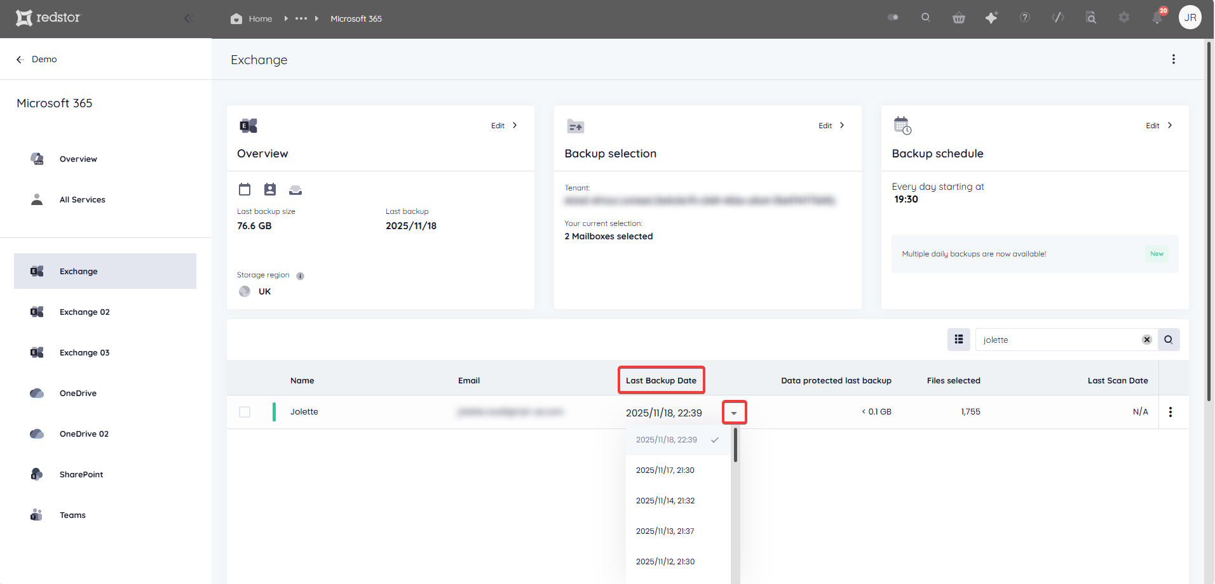Viewport: 1215px width, 584px height.
Task: Sort by Last Scan Date column
Action: tap(1118, 381)
